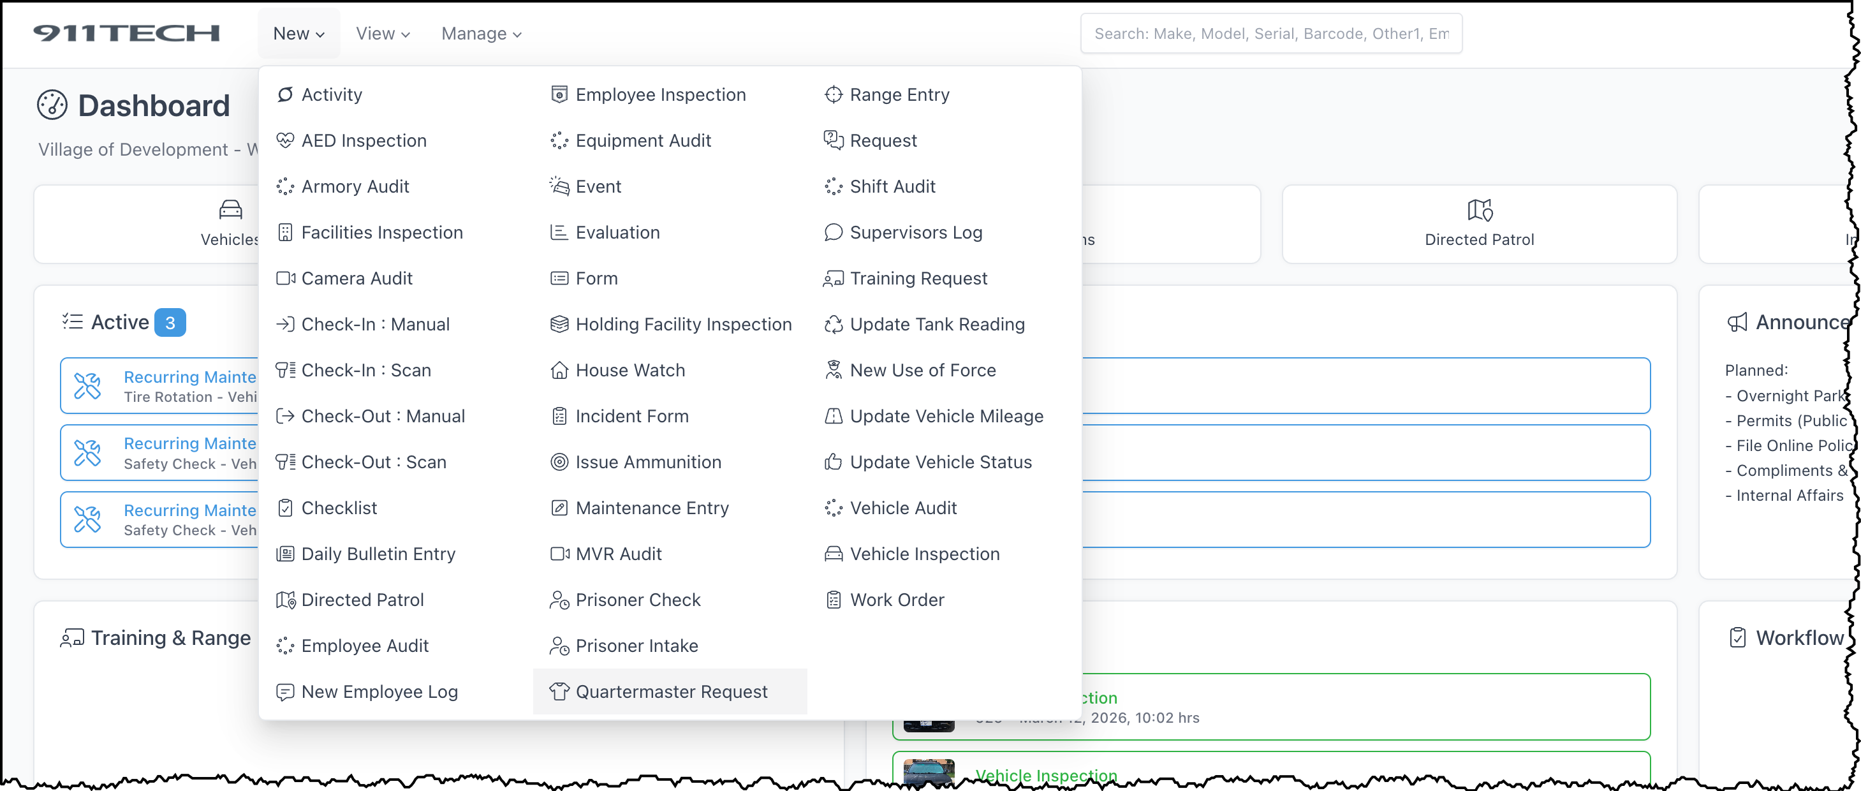Viewport: 1861px width, 791px height.
Task: Expand the View dropdown menu
Action: tap(382, 34)
